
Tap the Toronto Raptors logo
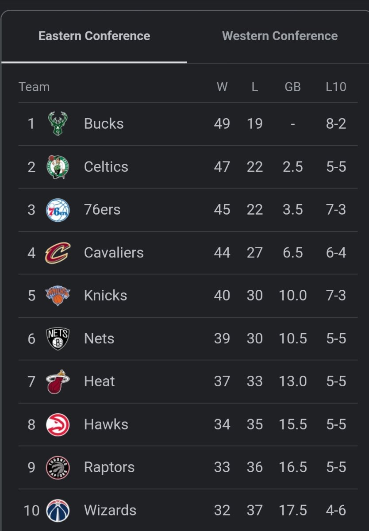pyautogui.click(x=58, y=467)
